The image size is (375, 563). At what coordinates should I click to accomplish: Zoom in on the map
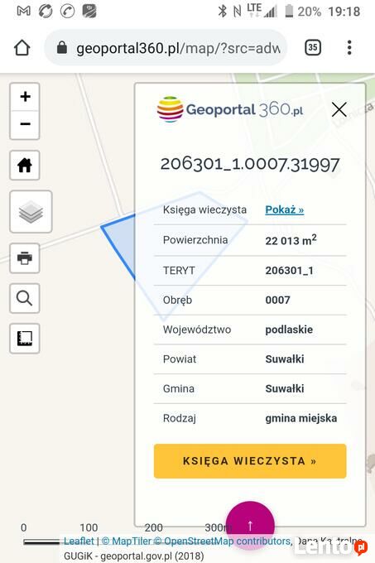(x=25, y=97)
